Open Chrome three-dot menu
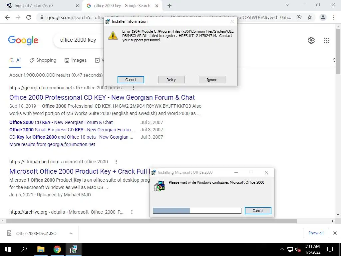Image resolution: width=341 pixels, height=256 pixels. [334, 17]
